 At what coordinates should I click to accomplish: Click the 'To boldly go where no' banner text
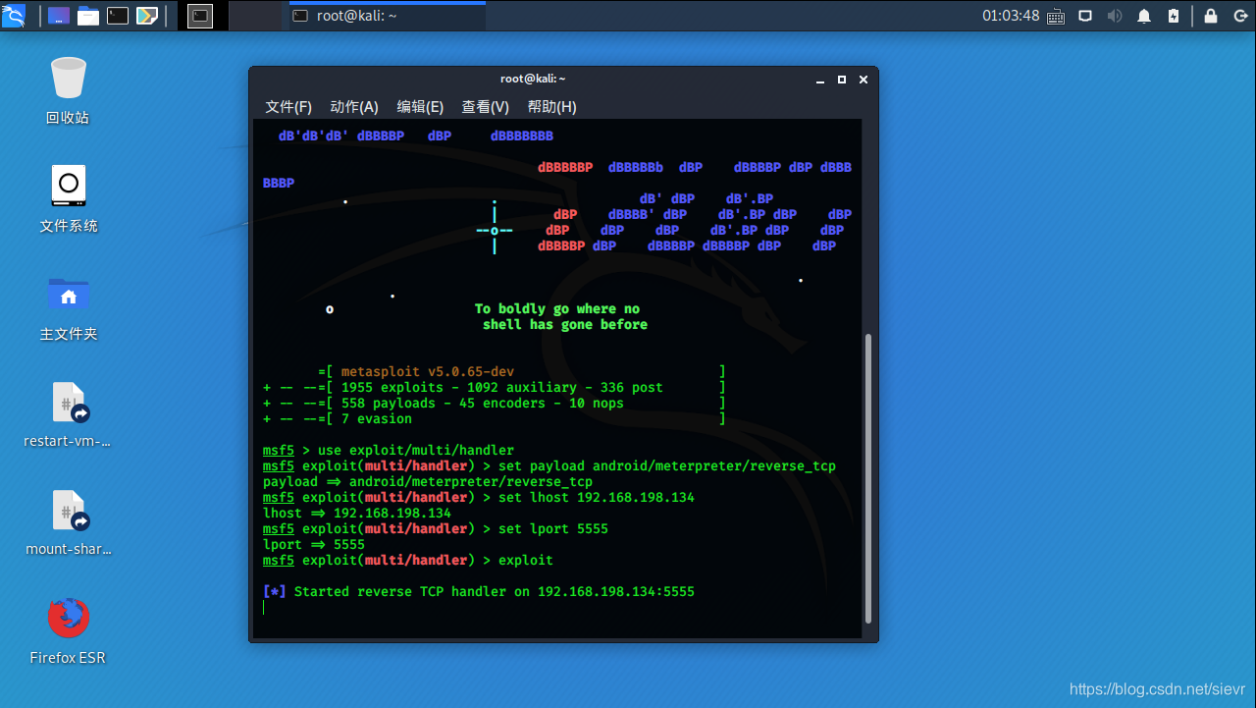click(x=557, y=309)
